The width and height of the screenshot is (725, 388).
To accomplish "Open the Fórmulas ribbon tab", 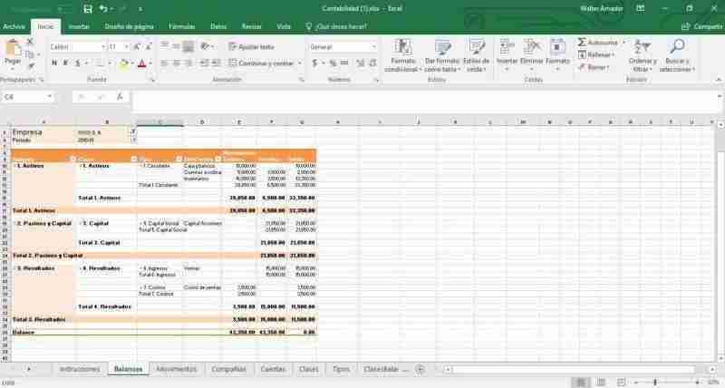I will (181, 26).
